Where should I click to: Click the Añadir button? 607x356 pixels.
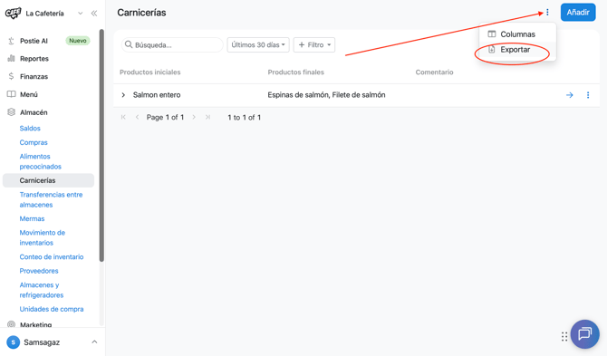tap(578, 13)
